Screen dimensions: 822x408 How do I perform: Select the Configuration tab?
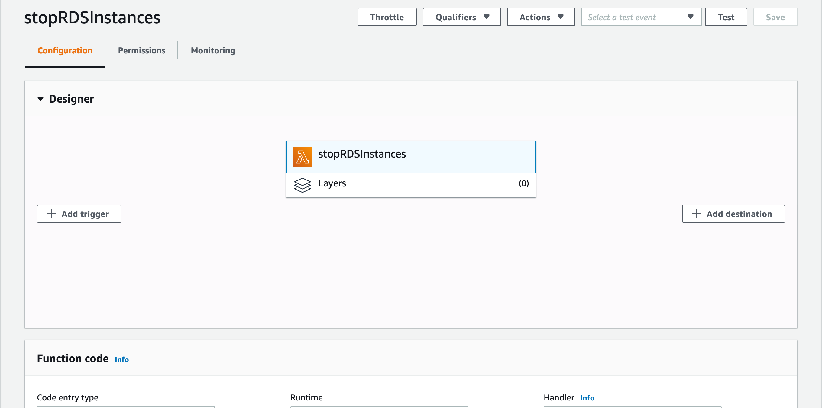pos(65,50)
